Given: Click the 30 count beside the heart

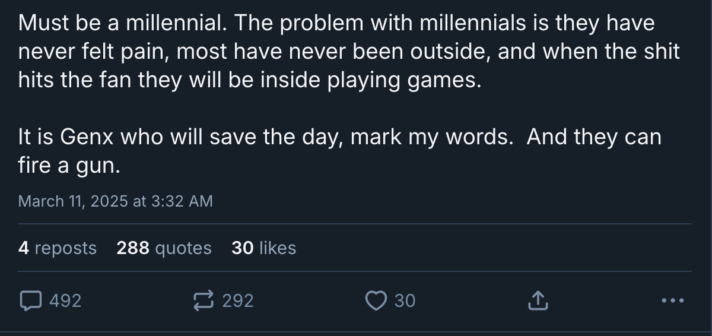Looking at the screenshot, I should point(405,301).
